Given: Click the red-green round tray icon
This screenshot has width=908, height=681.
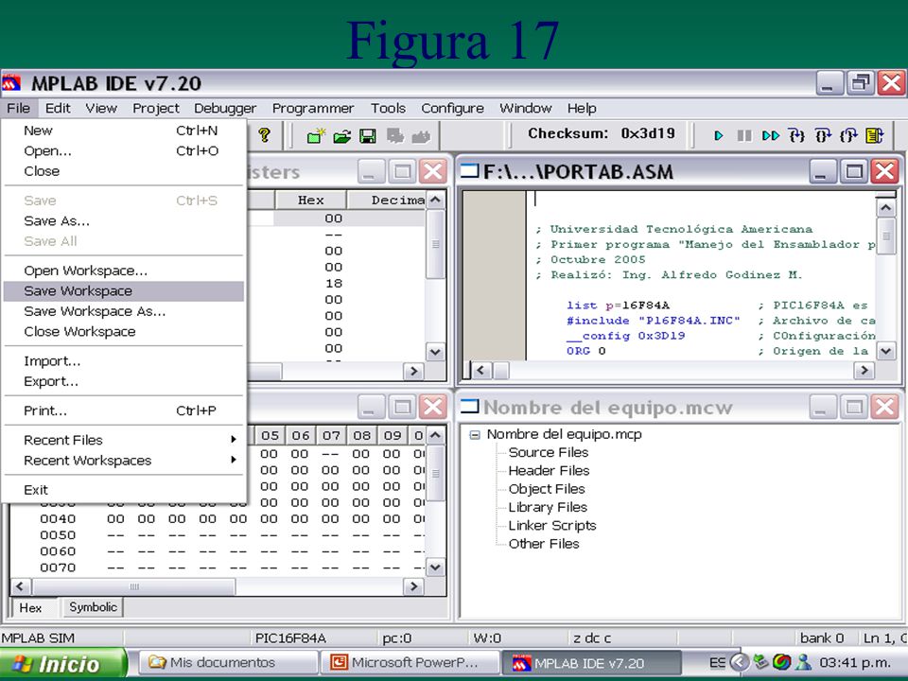Looking at the screenshot, I should 782,662.
